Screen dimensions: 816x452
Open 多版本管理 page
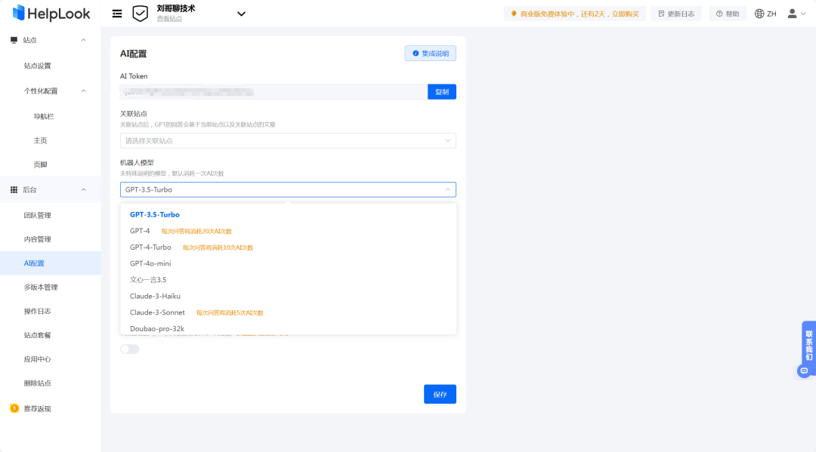point(41,287)
